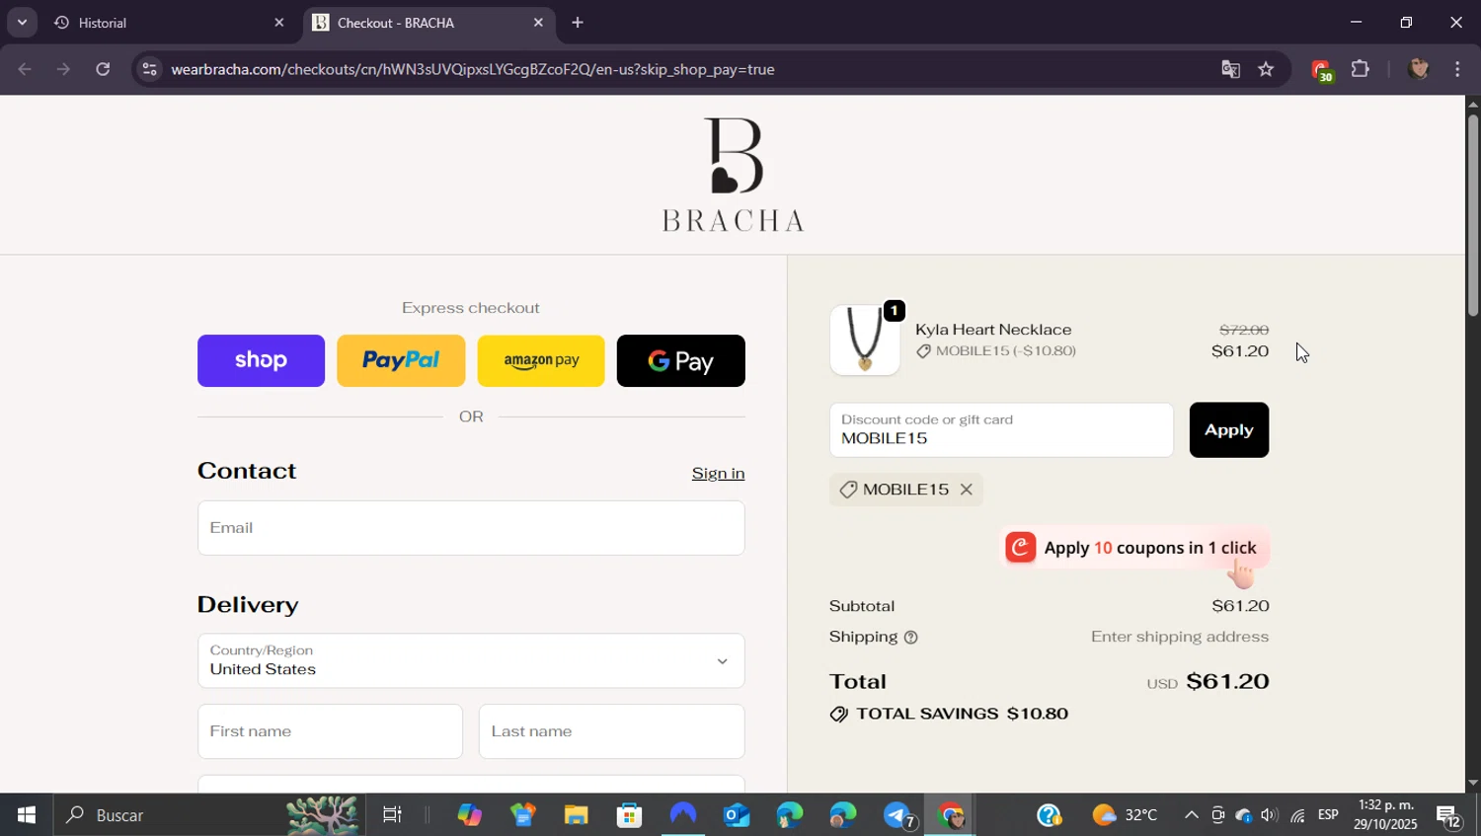Viewport: 1481px width, 836px height.
Task: Click the translate page icon
Action: pos(1230,69)
